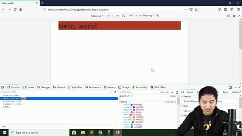Image resolution: width=242 pixels, height=136 pixels.
Task: Open the Accessibility tab
Action: [140, 87]
